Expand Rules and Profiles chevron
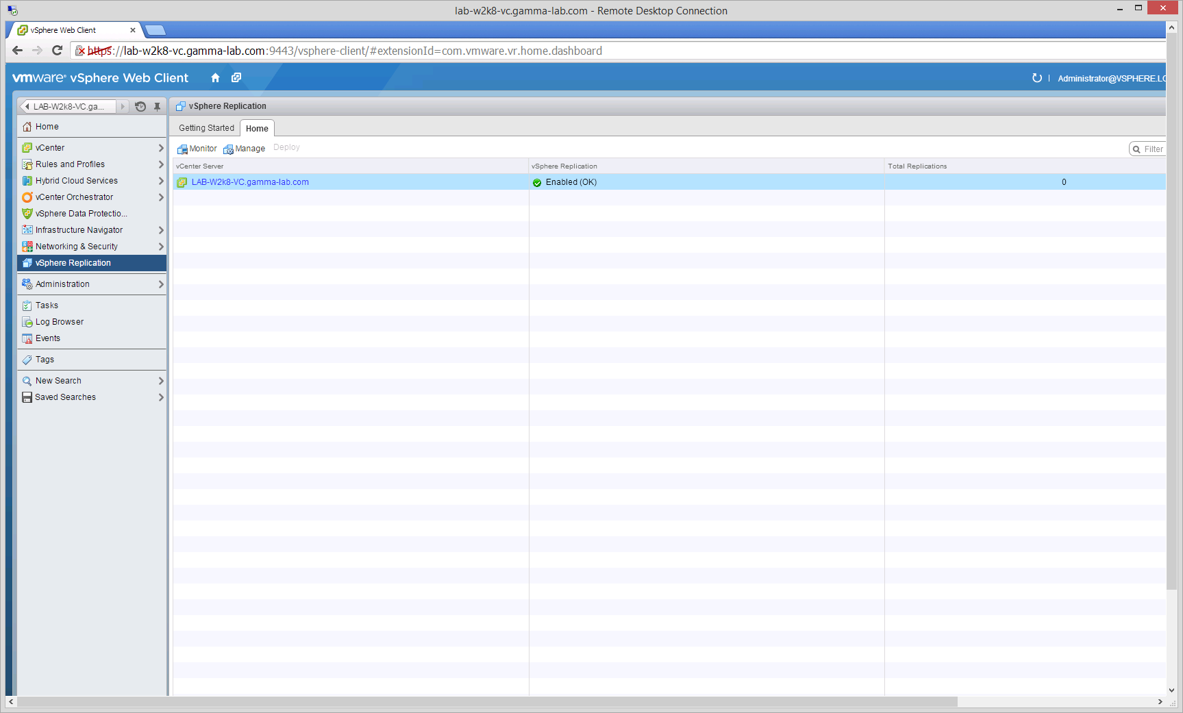Viewport: 1183px width, 713px height. [161, 164]
